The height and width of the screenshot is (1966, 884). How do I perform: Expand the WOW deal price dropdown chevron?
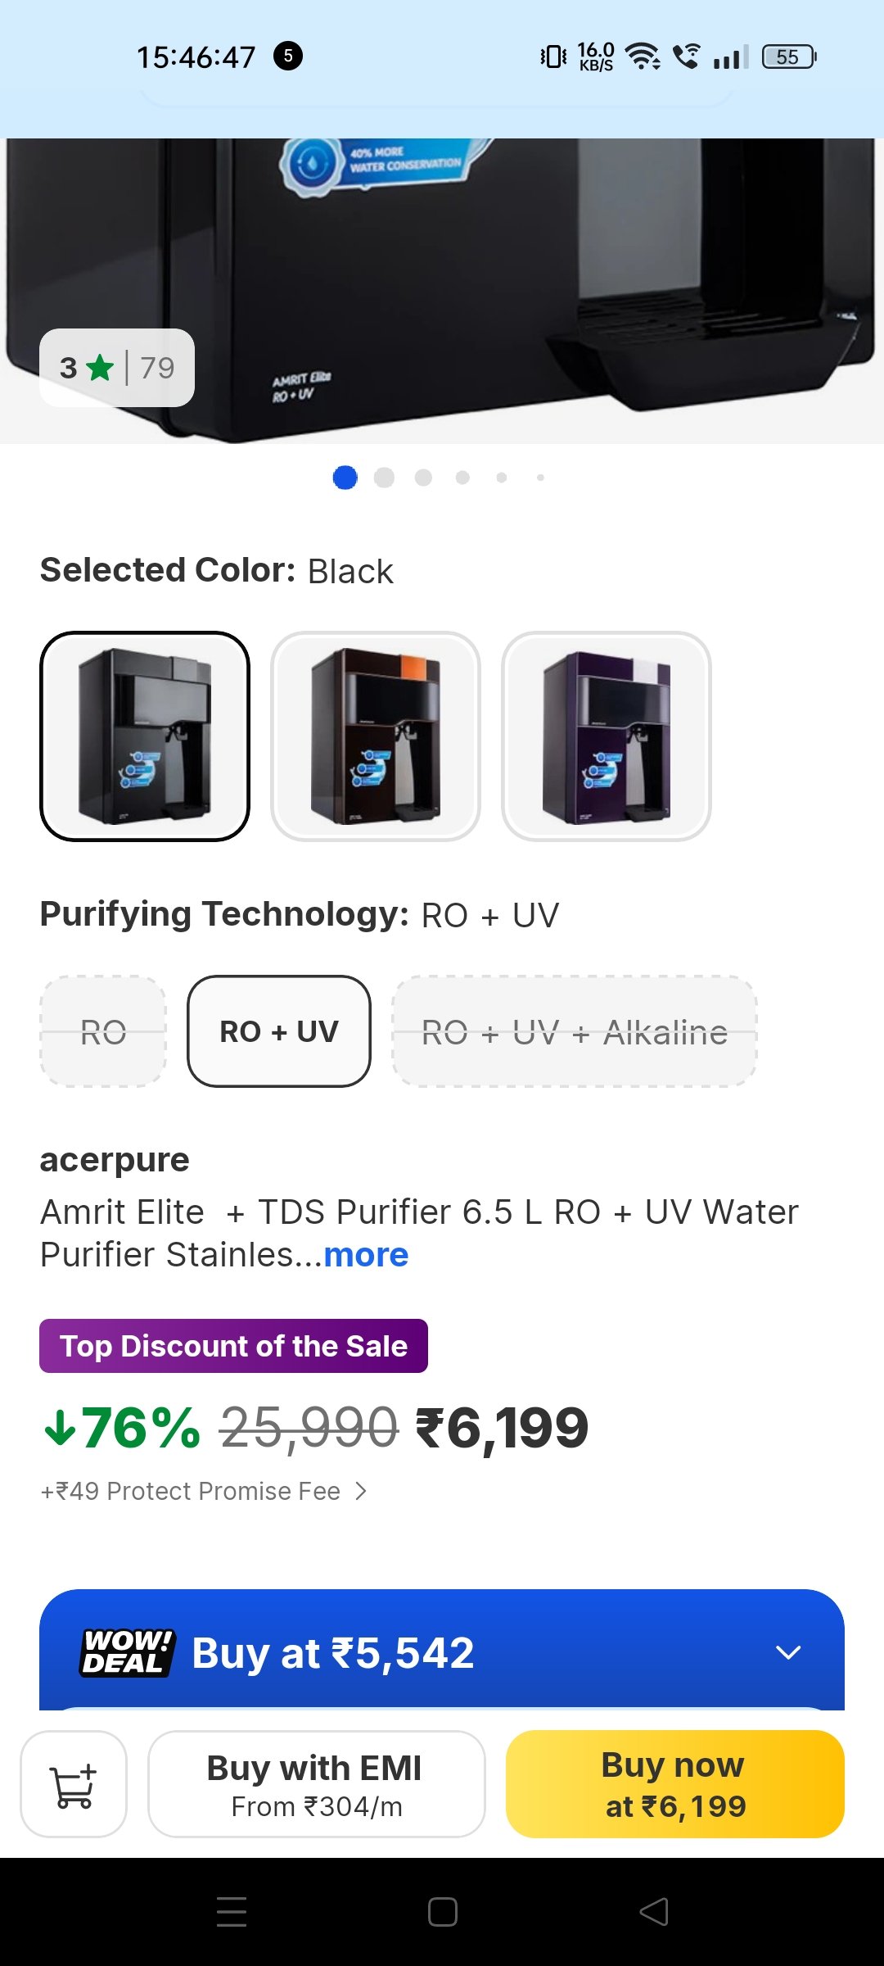(787, 1652)
